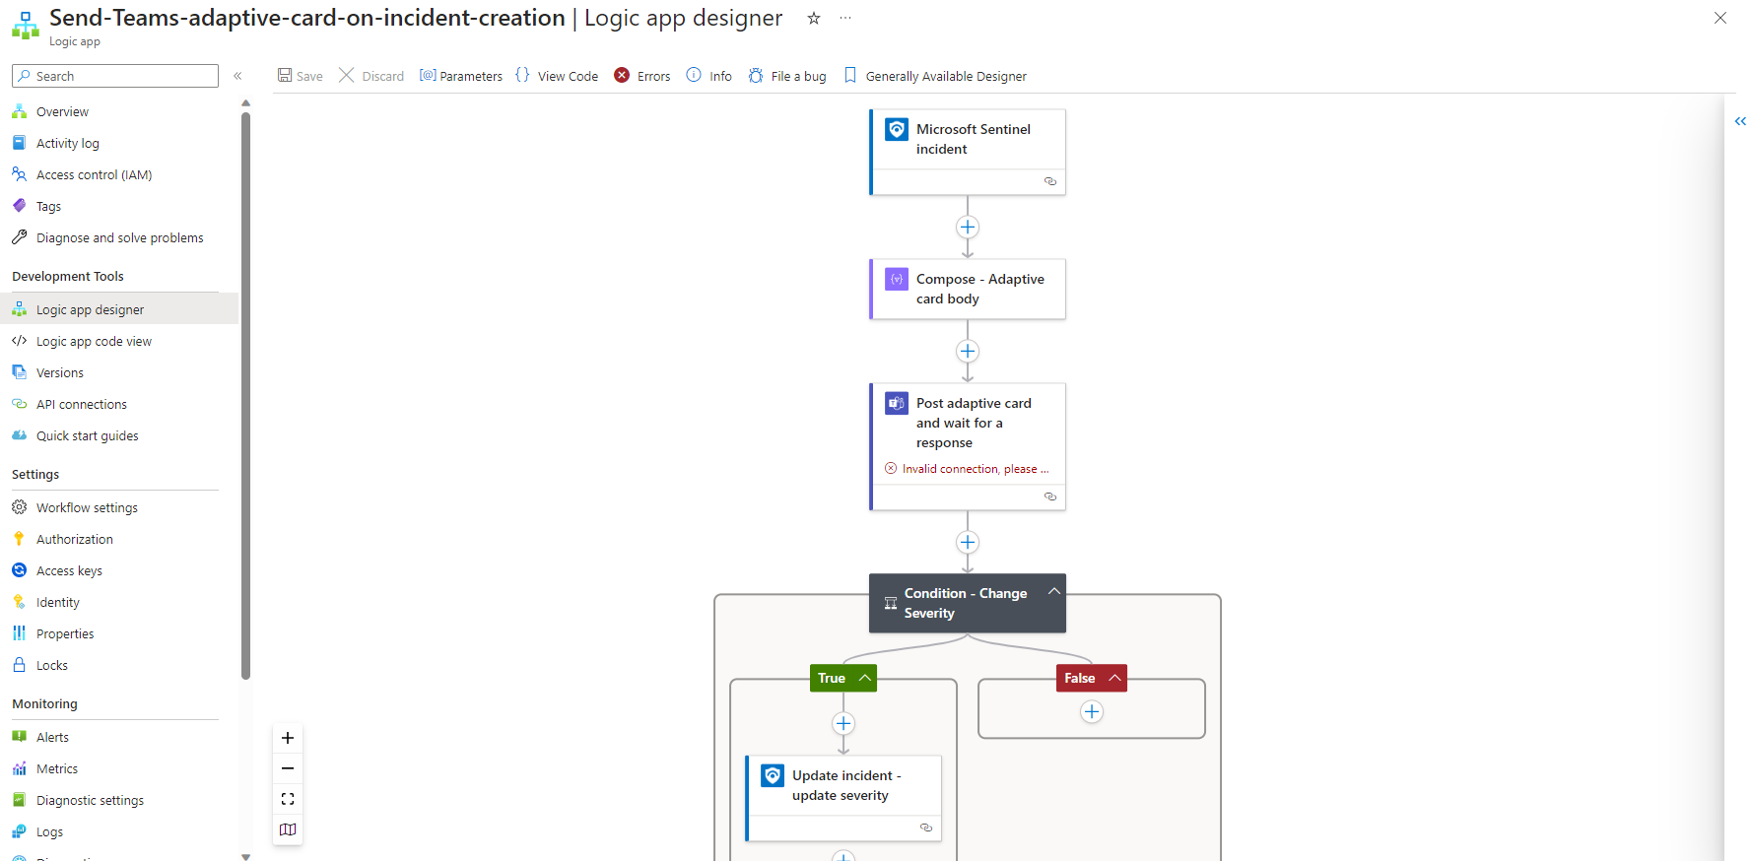Open Tags menu item
This screenshot has height=861, width=1752.
tap(48, 206)
